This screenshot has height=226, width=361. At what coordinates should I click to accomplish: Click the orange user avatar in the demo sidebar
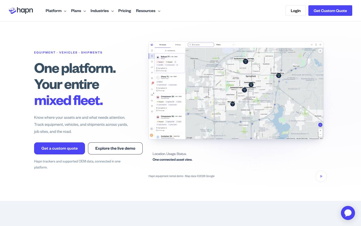pyautogui.click(x=152, y=135)
